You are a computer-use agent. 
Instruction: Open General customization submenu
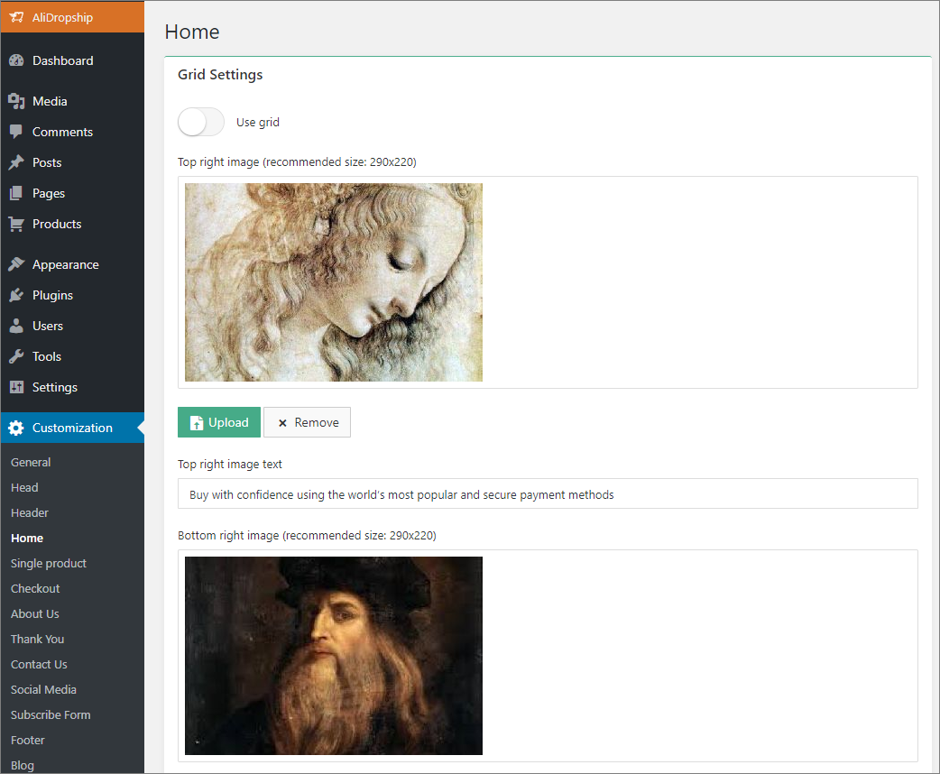tap(31, 462)
